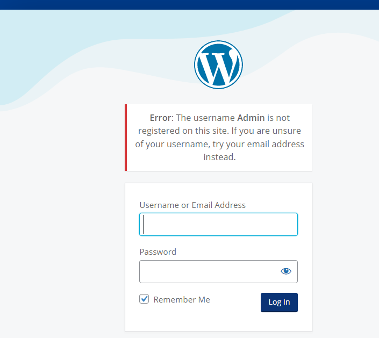This screenshot has height=338, width=379.
Task: Click the dark blue top header bar
Action: click(x=189, y=5)
